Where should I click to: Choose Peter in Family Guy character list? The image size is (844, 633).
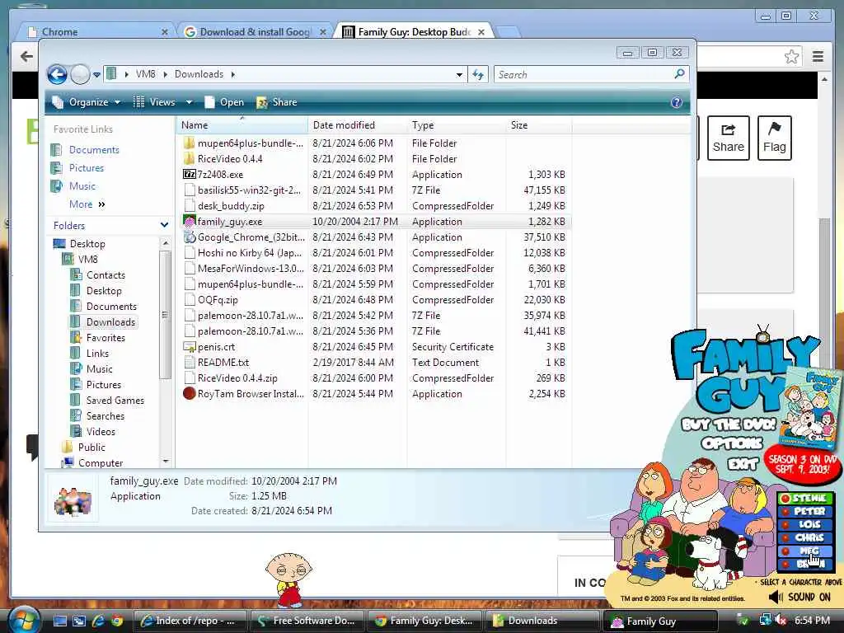coord(805,511)
